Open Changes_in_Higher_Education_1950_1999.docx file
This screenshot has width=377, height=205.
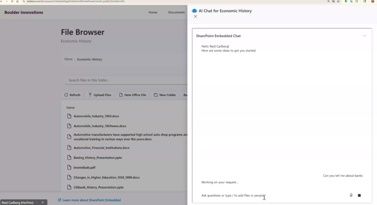pyautogui.click(x=106, y=177)
